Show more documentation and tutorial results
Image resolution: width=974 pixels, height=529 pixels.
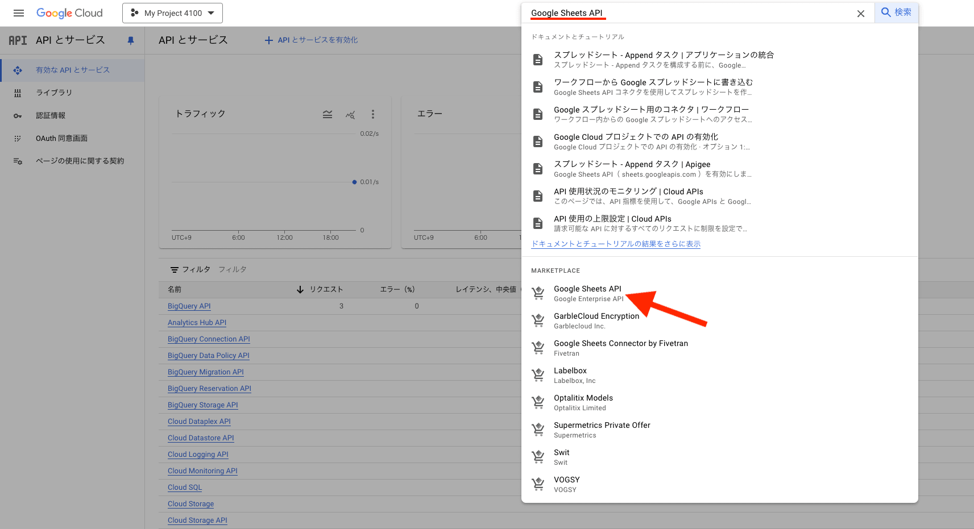615,244
